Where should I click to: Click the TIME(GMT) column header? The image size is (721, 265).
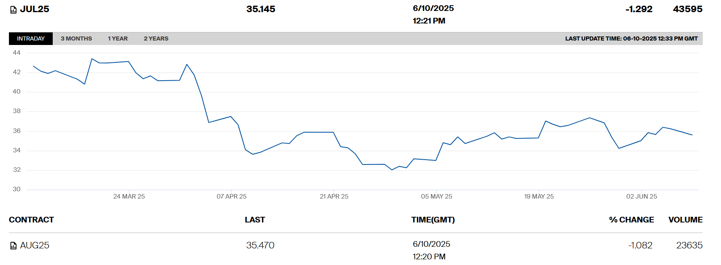click(433, 220)
